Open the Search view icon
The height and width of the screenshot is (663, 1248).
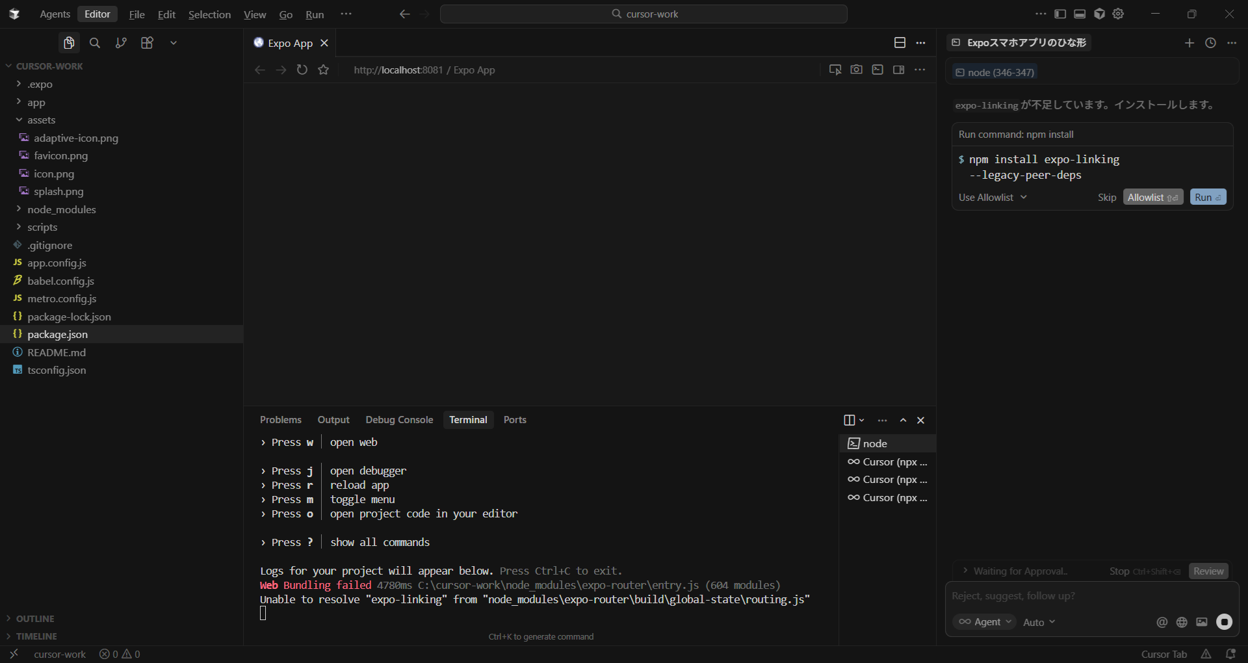(95, 43)
